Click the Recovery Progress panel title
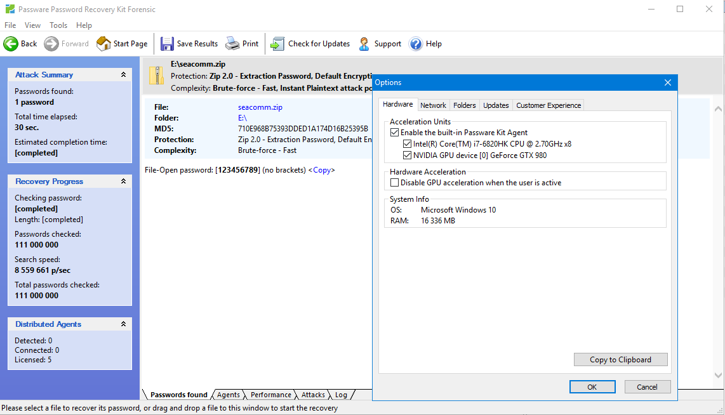The image size is (725, 415). point(49,181)
